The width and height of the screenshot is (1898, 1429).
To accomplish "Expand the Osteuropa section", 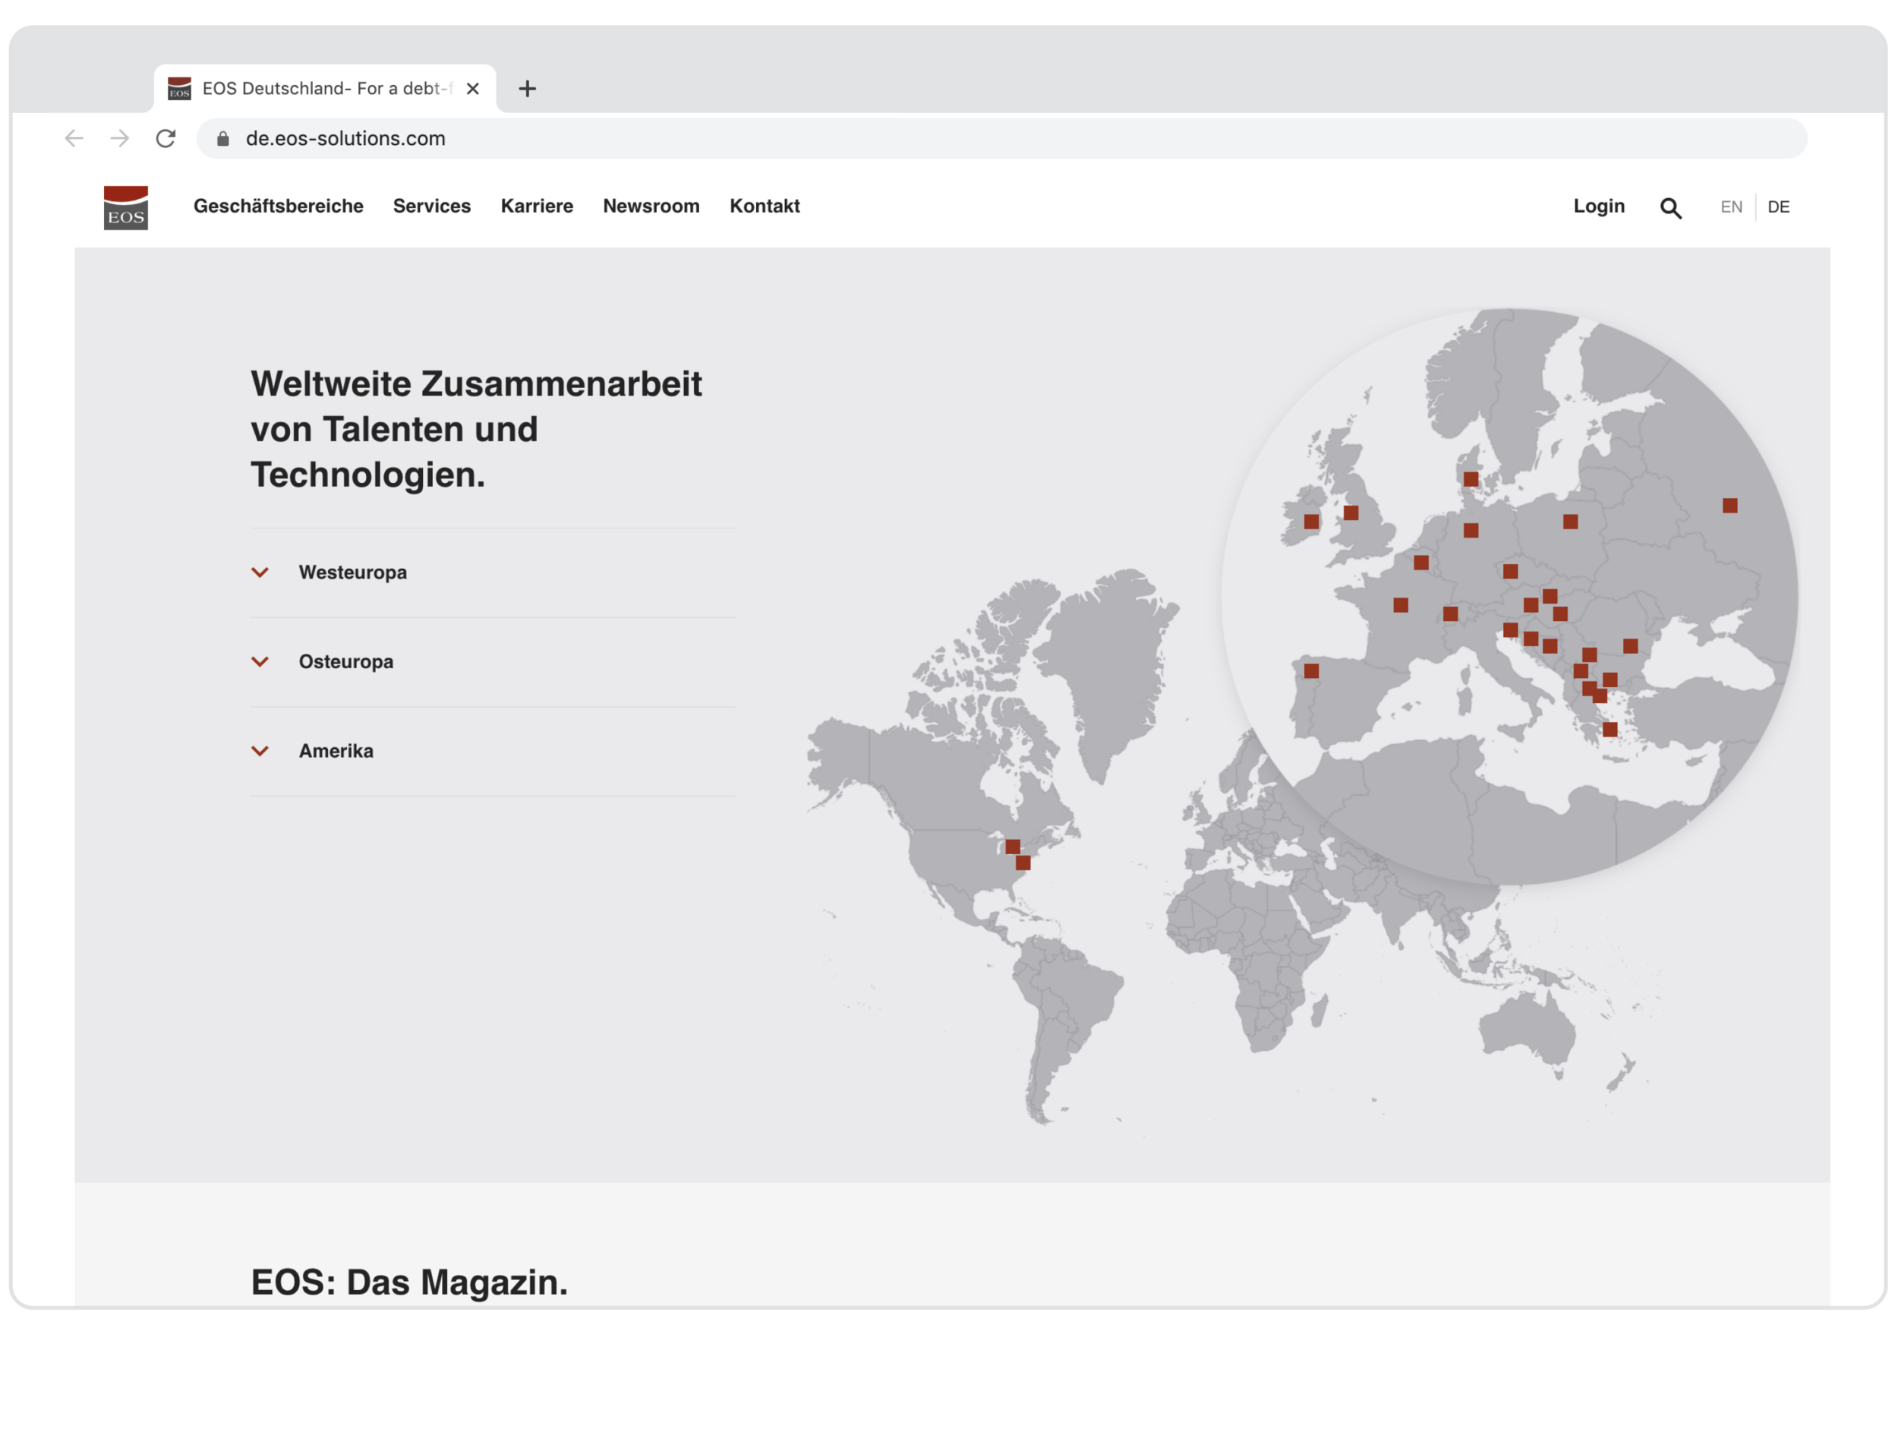I will click(345, 661).
